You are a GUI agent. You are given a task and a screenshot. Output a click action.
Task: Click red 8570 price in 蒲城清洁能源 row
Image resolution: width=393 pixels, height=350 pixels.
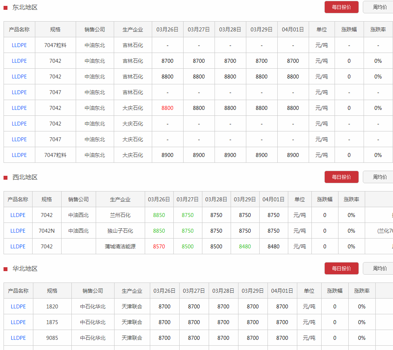coord(159,246)
